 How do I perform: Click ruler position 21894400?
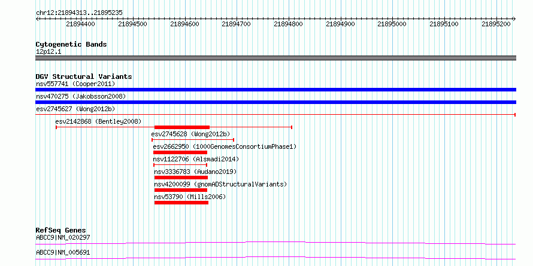(81, 24)
